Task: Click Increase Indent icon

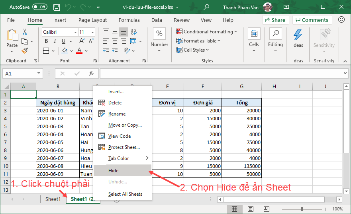Action: coord(115,51)
